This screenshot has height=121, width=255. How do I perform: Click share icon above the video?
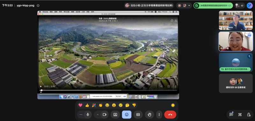(172, 20)
